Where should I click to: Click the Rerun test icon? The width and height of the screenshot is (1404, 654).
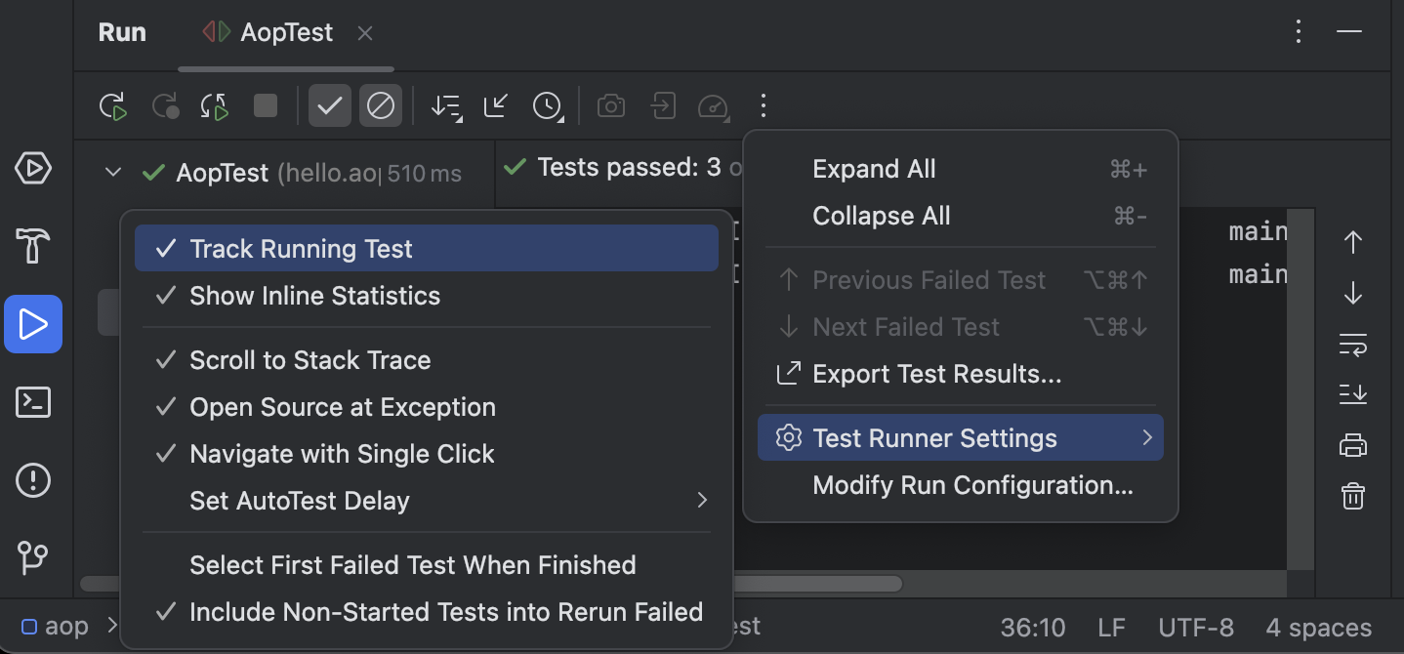pos(114,105)
